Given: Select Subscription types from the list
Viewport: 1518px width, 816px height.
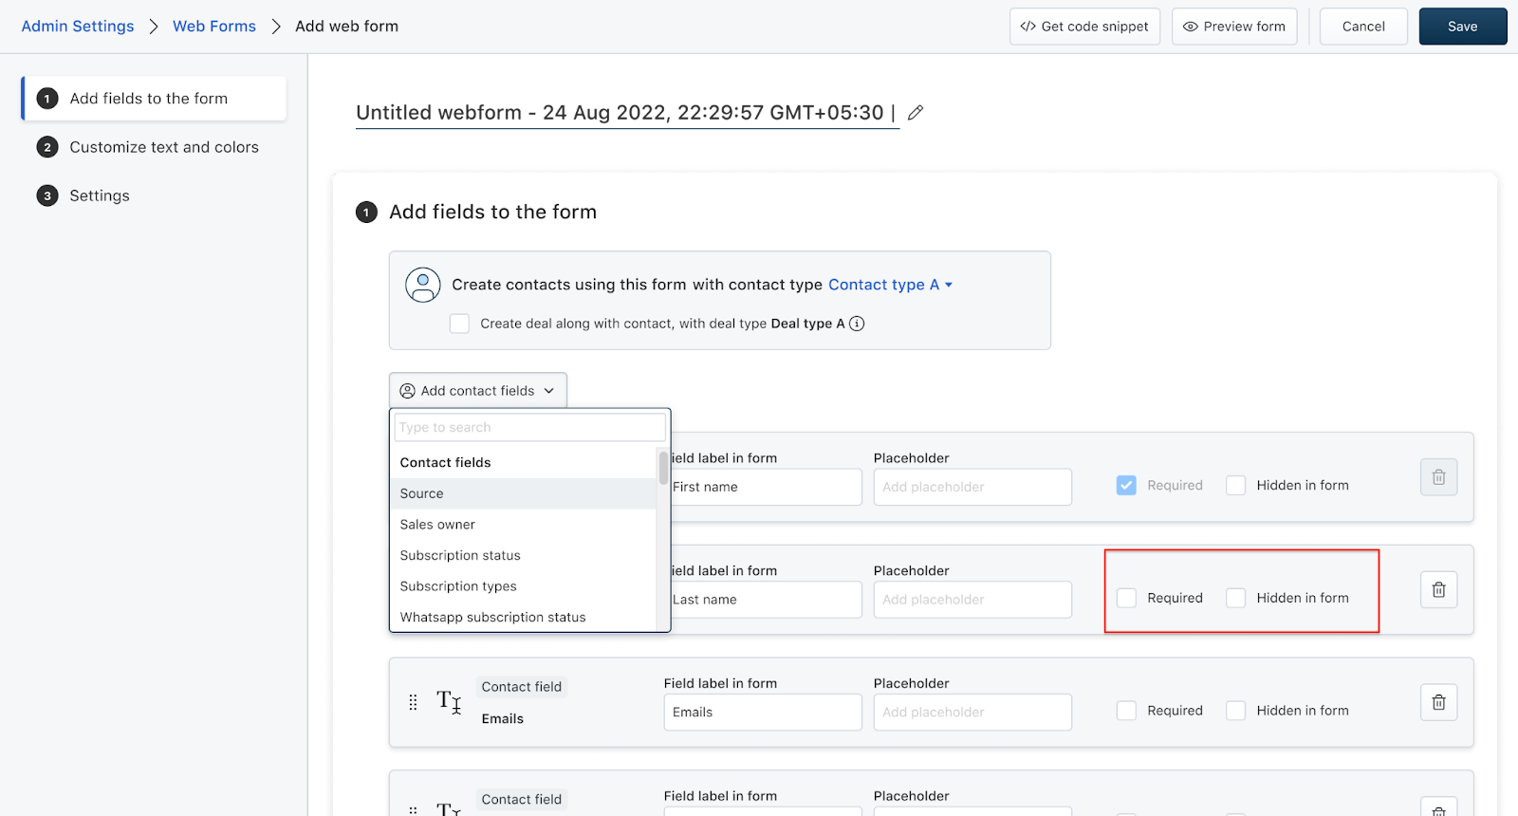Looking at the screenshot, I should pos(523,586).
